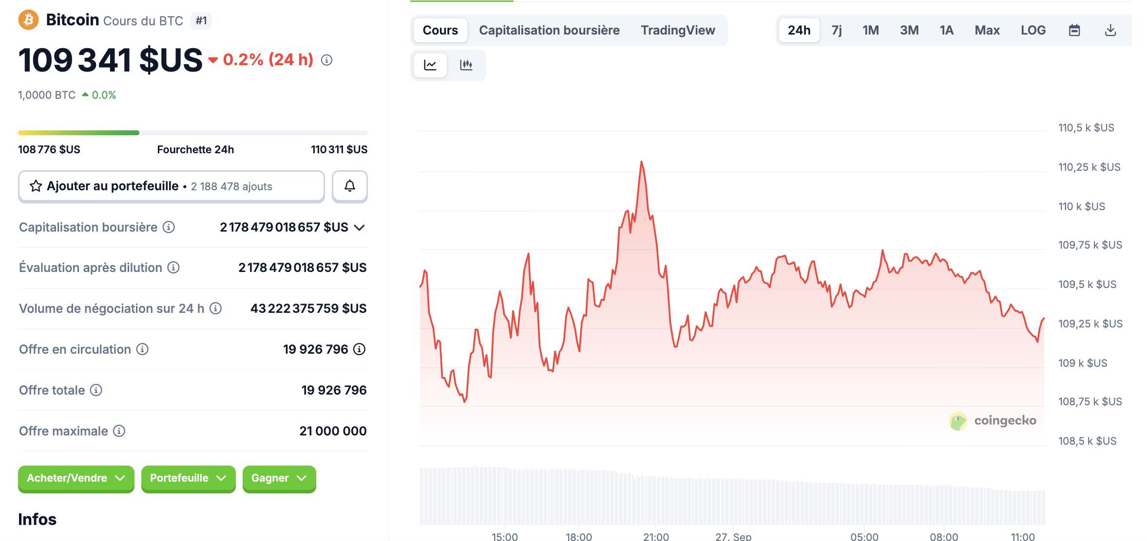Click 1,0000 BTC conversion text
The height and width of the screenshot is (541, 1147).
click(x=47, y=95)
